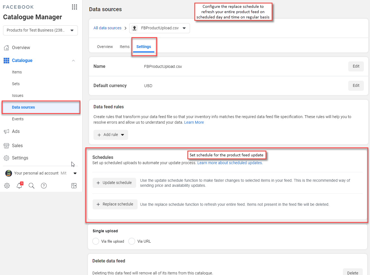This screenshot has height=275, width=370.
Task: Open the Sales sidebar item
Action: [17, 146]
